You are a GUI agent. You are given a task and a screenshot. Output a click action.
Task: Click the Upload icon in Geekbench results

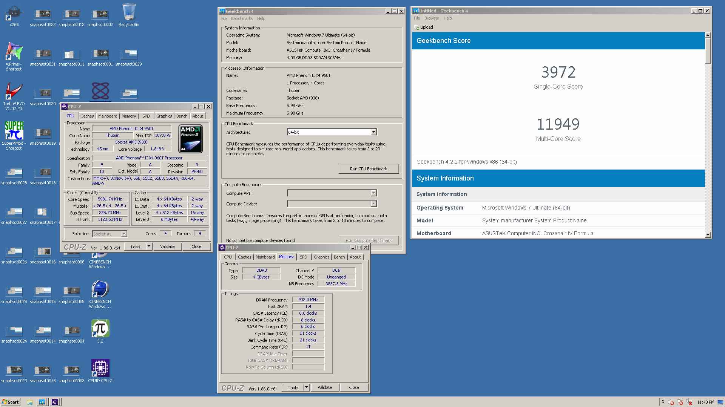(417, 27)
